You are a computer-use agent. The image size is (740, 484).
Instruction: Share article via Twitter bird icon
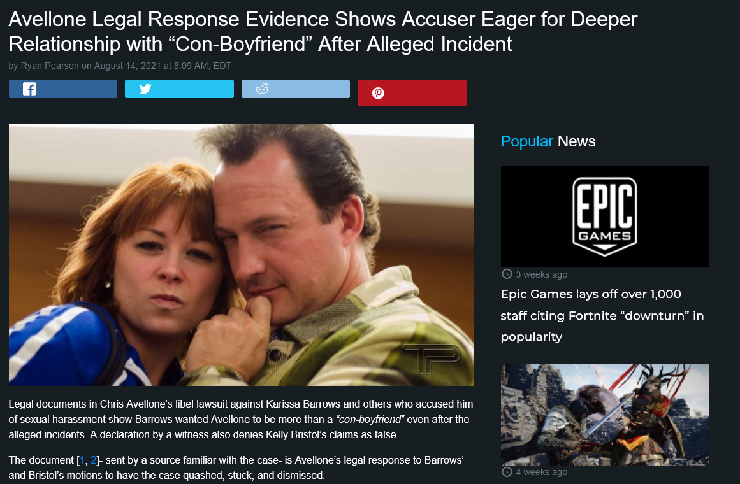tap(145, 89)
